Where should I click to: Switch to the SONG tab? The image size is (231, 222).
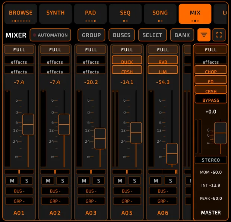160,14
